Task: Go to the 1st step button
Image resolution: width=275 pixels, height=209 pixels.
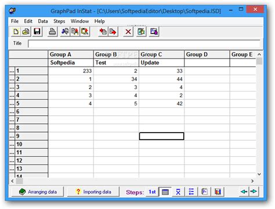Action: point(152,192)
